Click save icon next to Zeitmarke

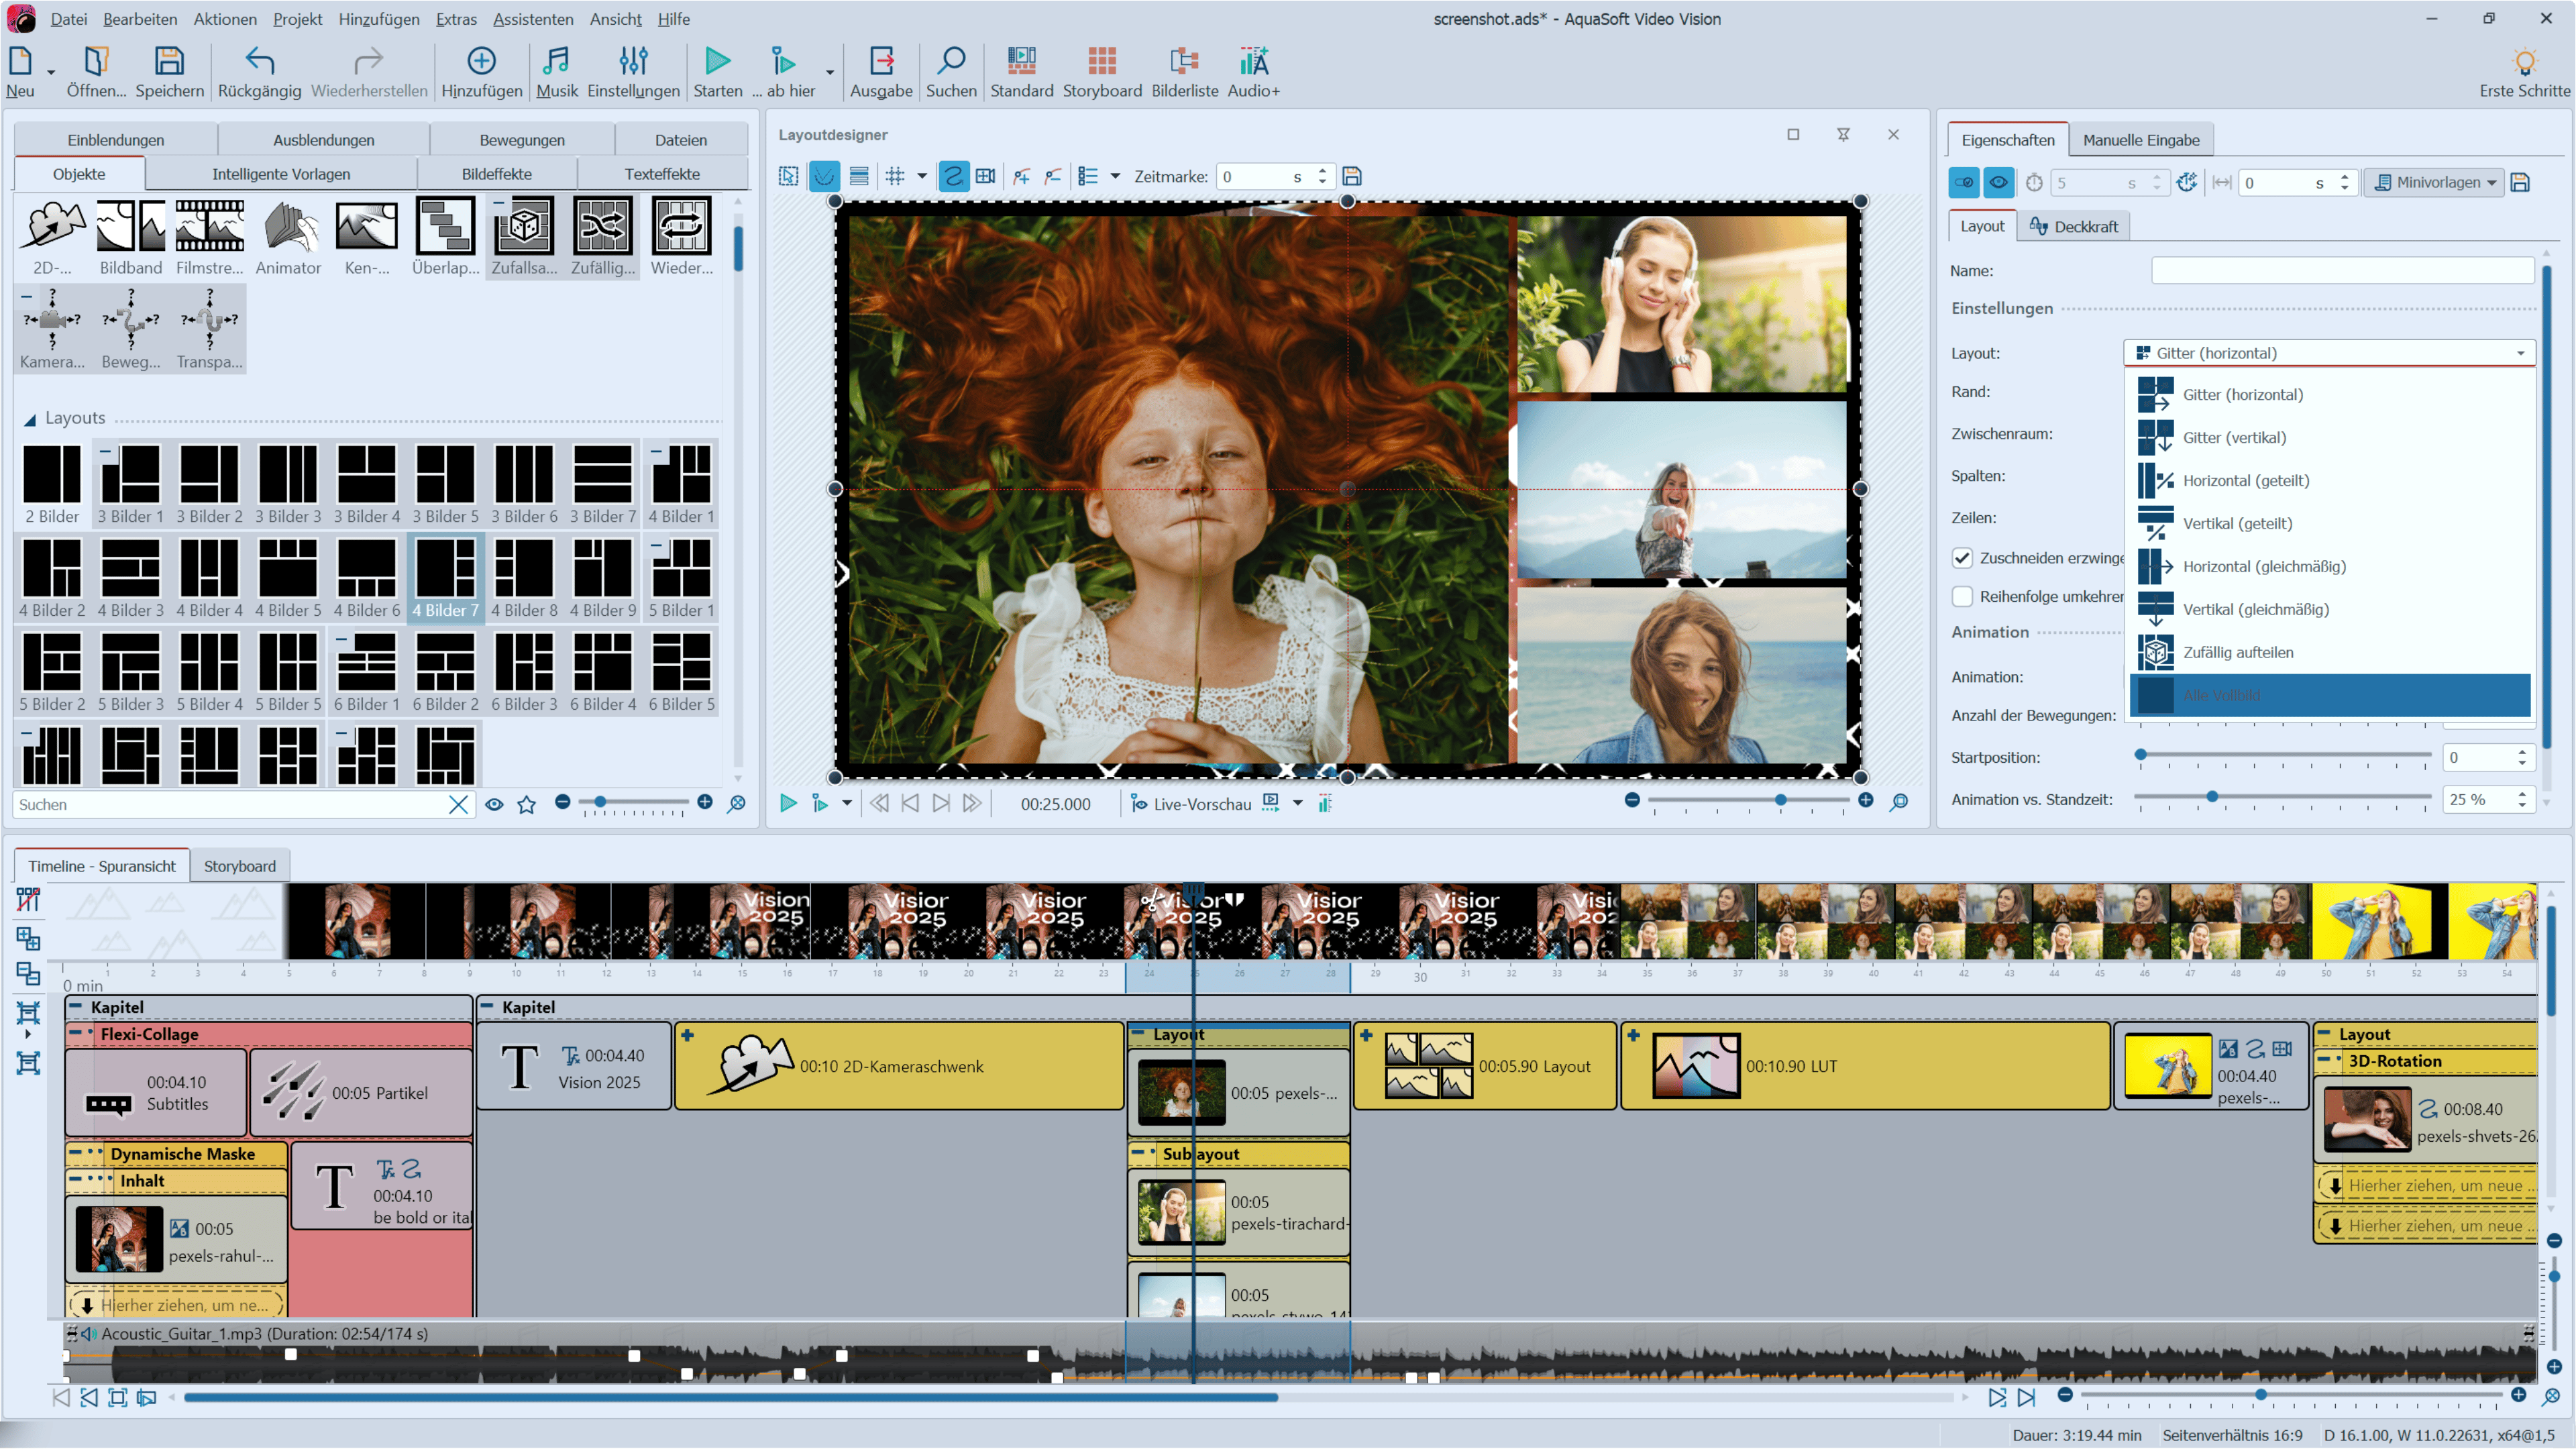point(1352,177)
